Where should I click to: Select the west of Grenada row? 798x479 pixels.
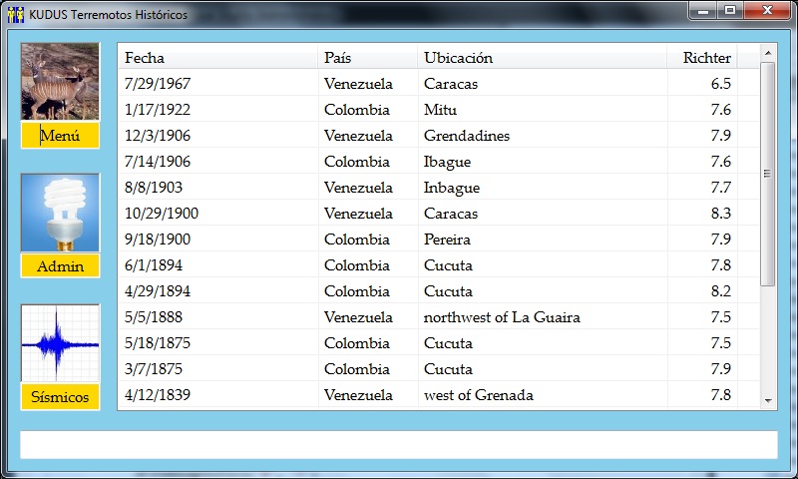tap(429, 395)
